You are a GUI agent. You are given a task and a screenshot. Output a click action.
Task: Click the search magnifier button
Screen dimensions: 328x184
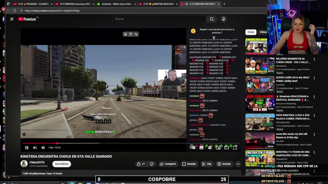[212, 19]
